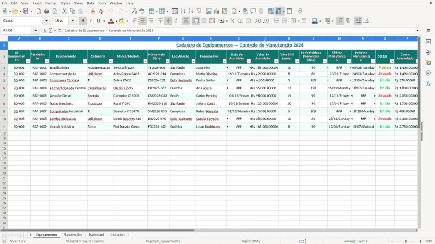Click the Clone Formatting paintbrush icon
435x244 pixels.
pyautogui.click(x=93, y=11)
